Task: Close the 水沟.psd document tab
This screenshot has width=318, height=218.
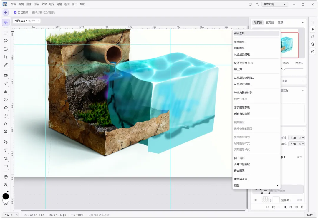Action: pos(38,21)
